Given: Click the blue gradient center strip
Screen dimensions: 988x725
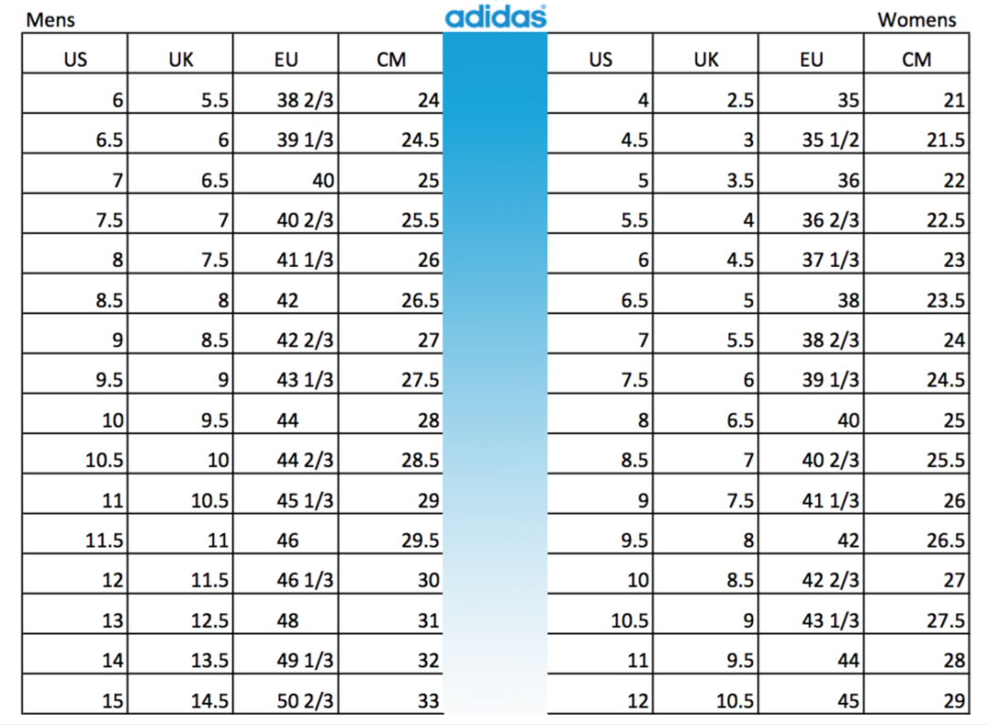Looking at the screenshot, I should [x=495, y=366].
